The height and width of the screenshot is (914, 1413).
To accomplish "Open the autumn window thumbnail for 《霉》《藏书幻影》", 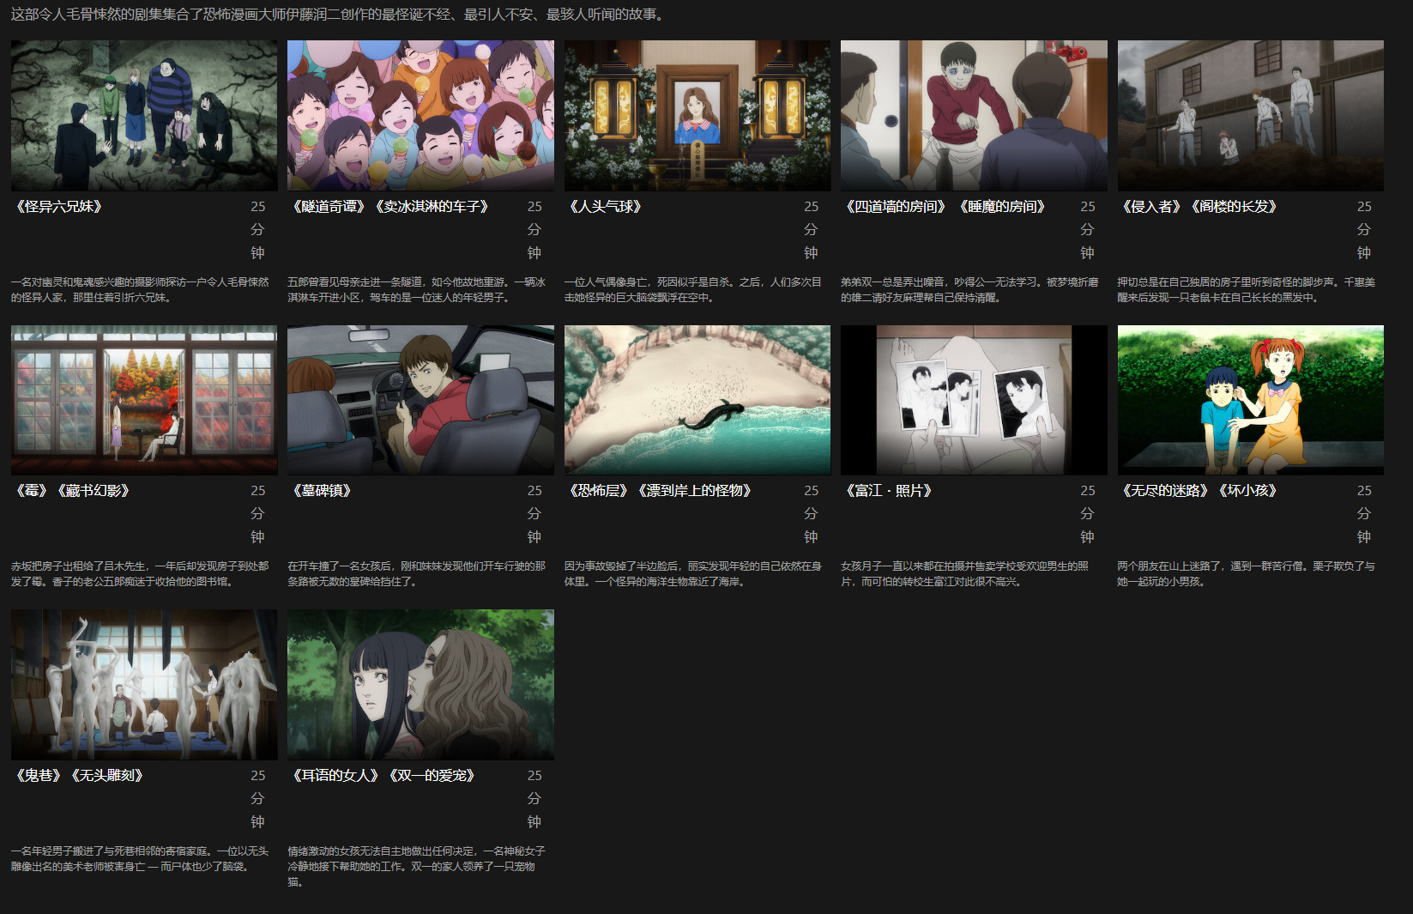I will click(144, 400).
